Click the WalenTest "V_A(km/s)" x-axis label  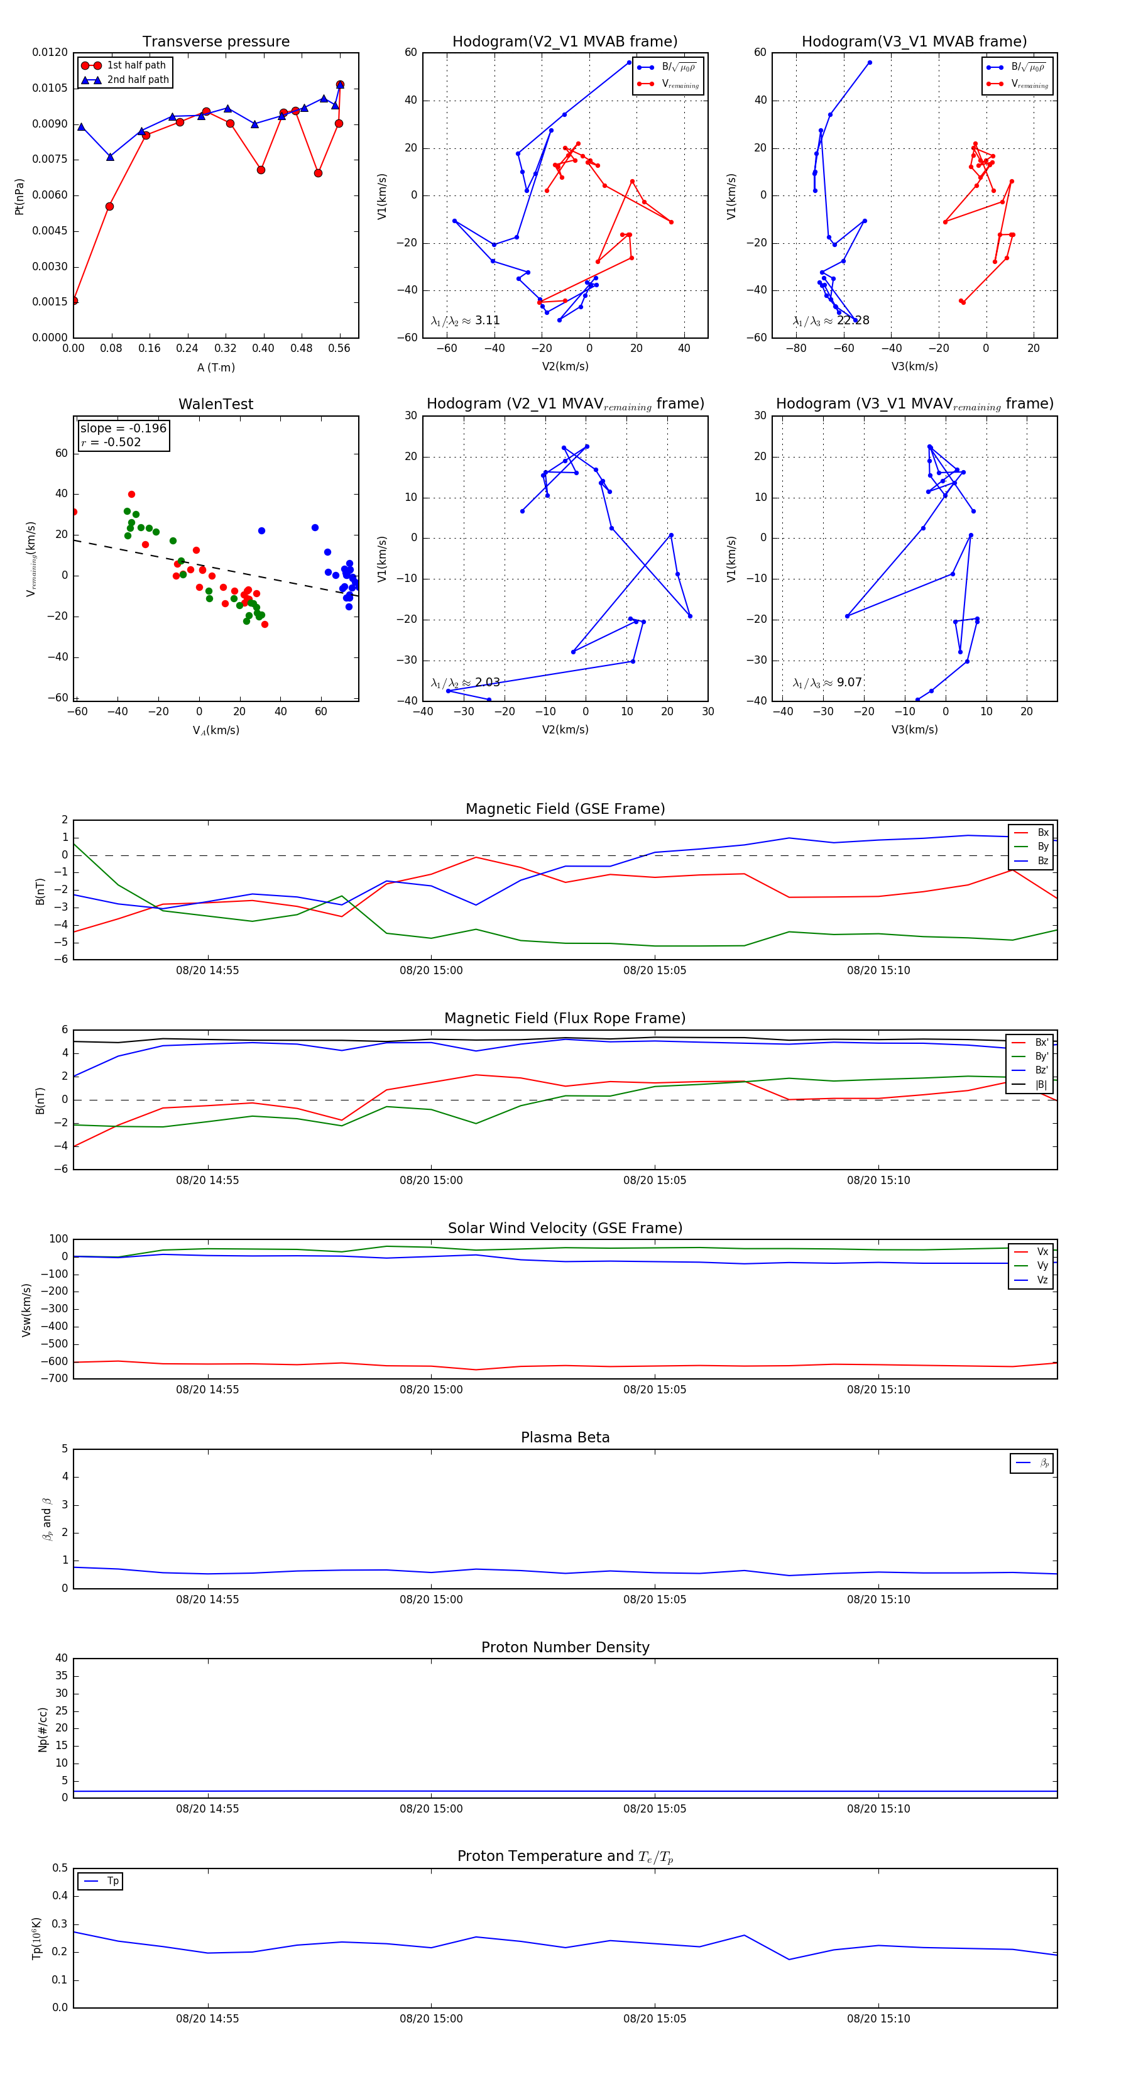coord(216,730)
